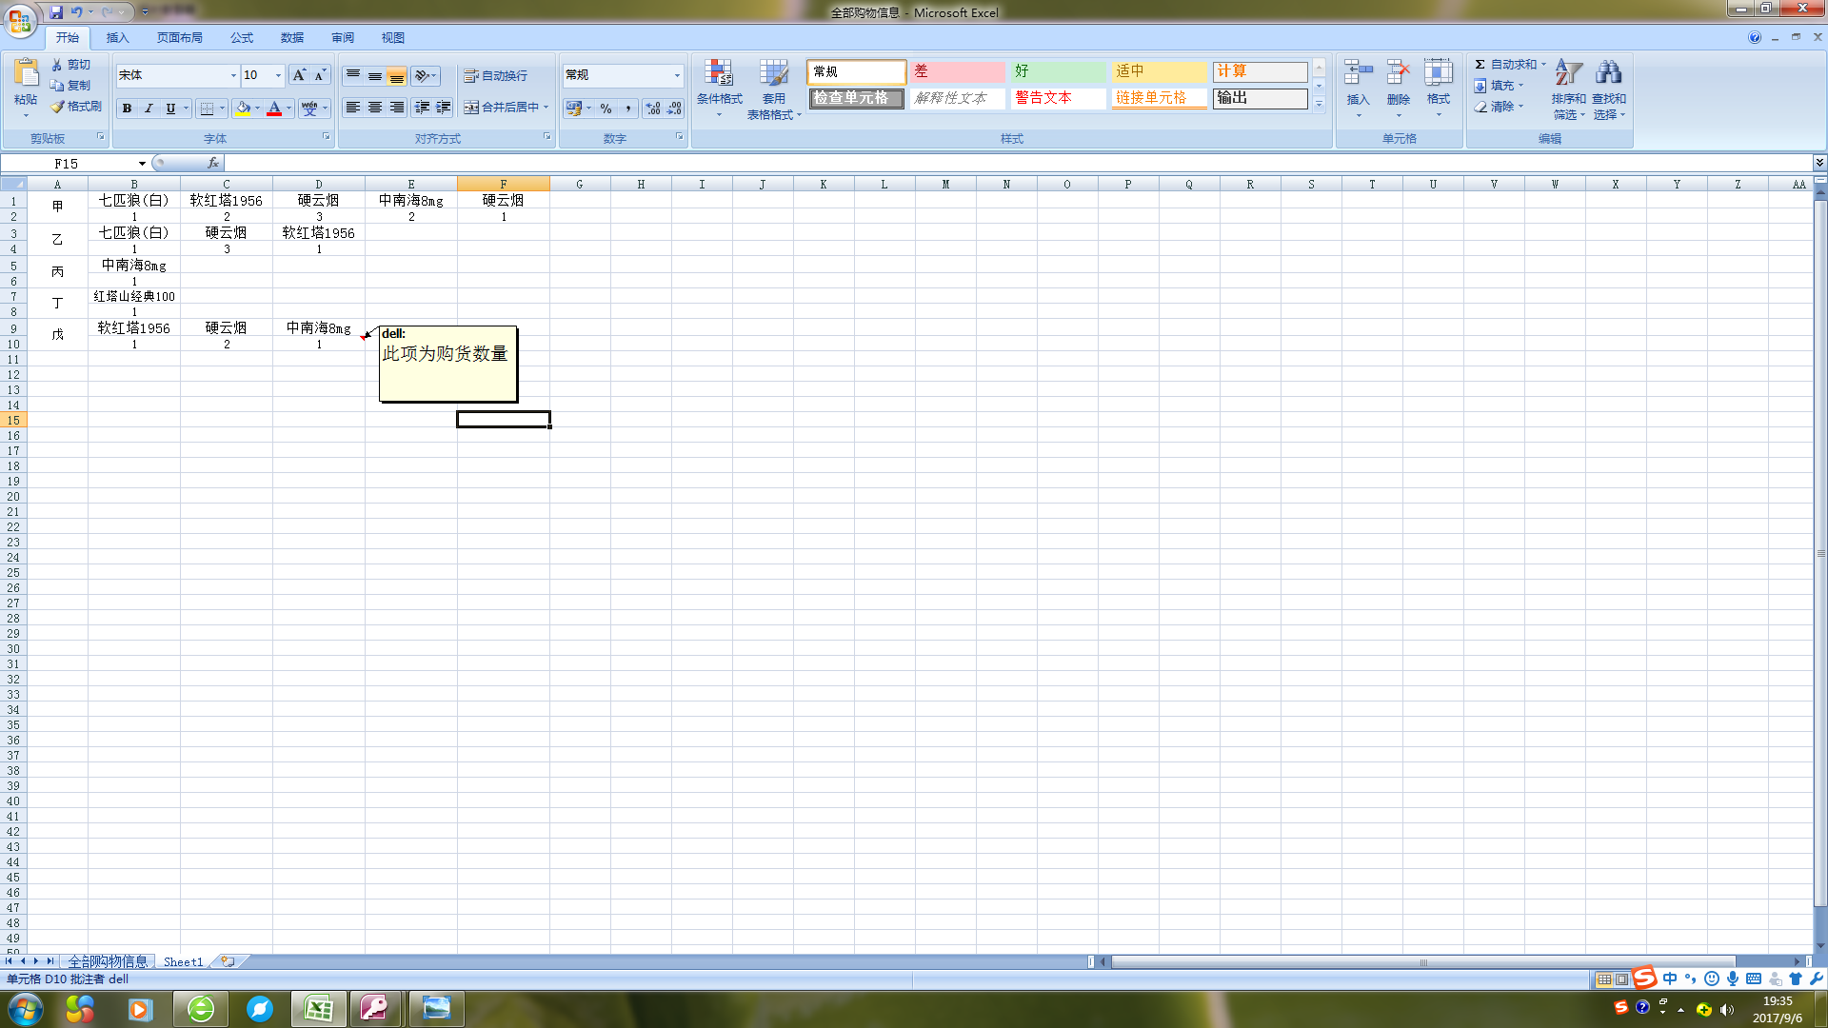
Task: Expand AutoSum options arrow
Action: point(1543,65)
